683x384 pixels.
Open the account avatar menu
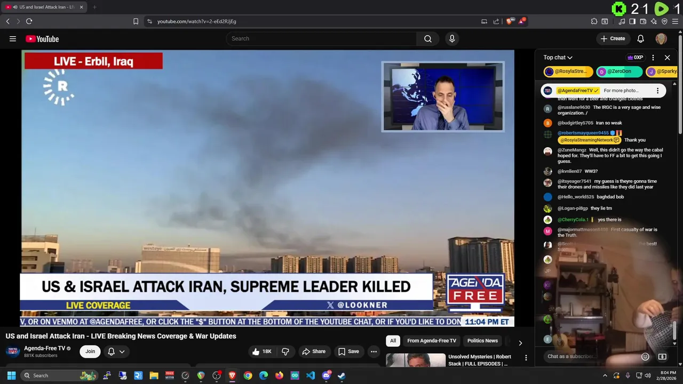click(661, 38)
